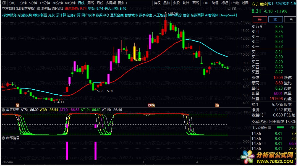298x166 pixels.
Task: Select the 周线 weekly period tab
Action: [x=91, y=3]
